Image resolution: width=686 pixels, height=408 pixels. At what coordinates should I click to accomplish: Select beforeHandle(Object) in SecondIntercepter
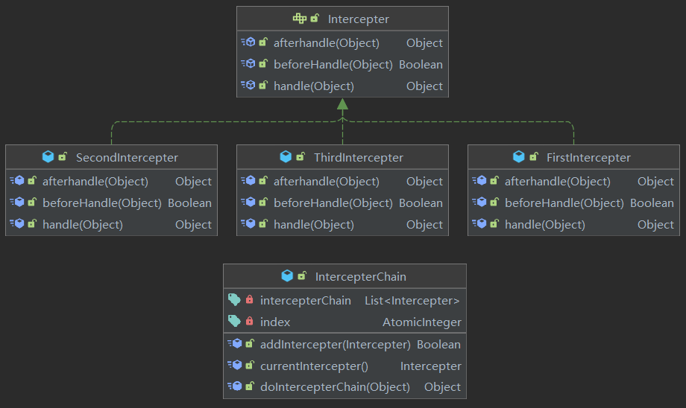(x=102, y=203)
